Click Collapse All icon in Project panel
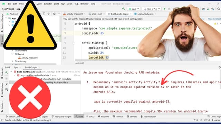 coord(48,14)
